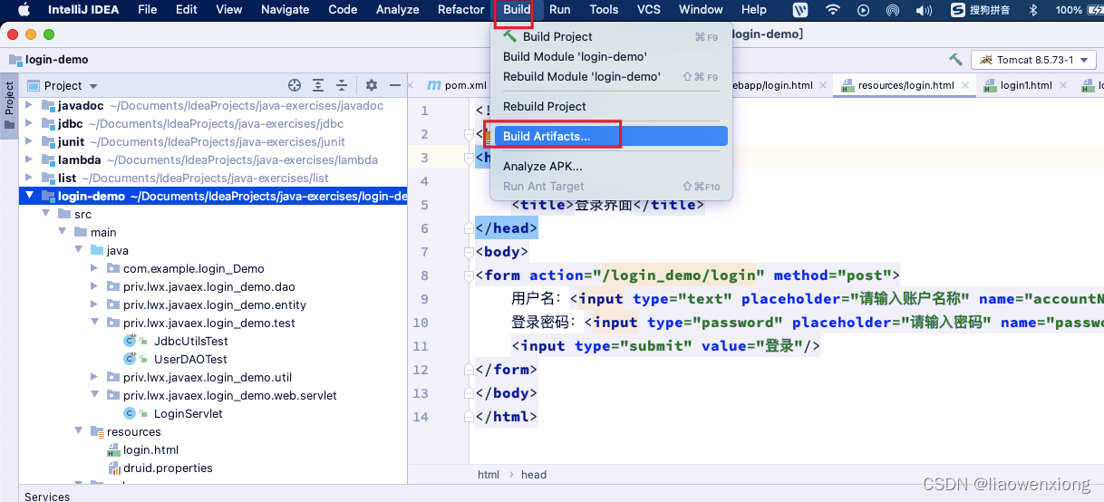Click the 'html' breadcrumb in editor footer
This screenshot has height=502, width=1104.
tap(489, 475)
